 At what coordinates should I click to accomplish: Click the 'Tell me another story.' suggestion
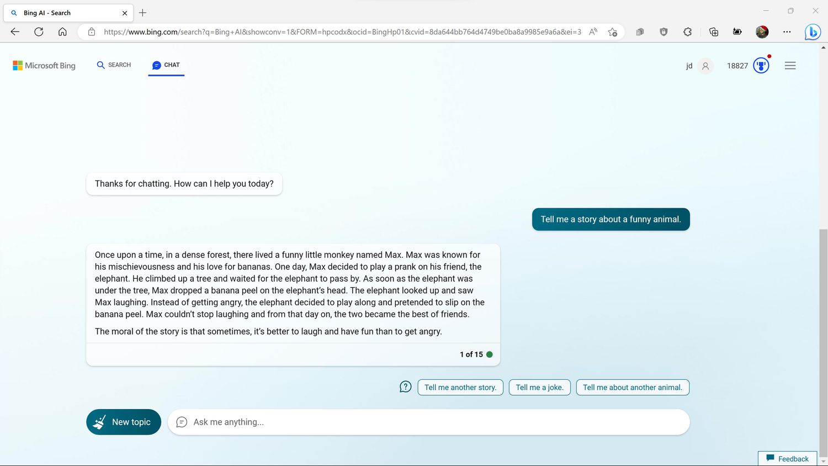[460, 388]
